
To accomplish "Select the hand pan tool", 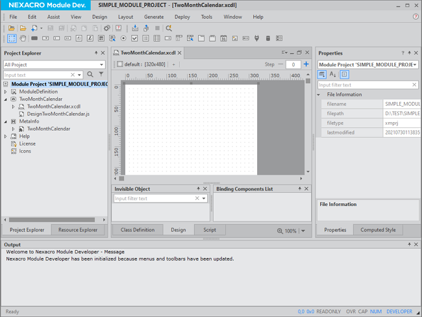I will coord(23,38).
